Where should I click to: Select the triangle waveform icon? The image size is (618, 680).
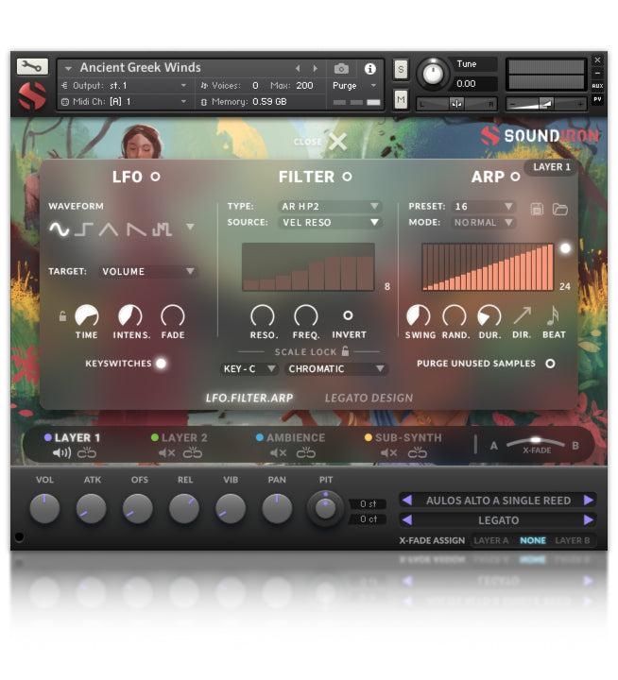(110, 229)
